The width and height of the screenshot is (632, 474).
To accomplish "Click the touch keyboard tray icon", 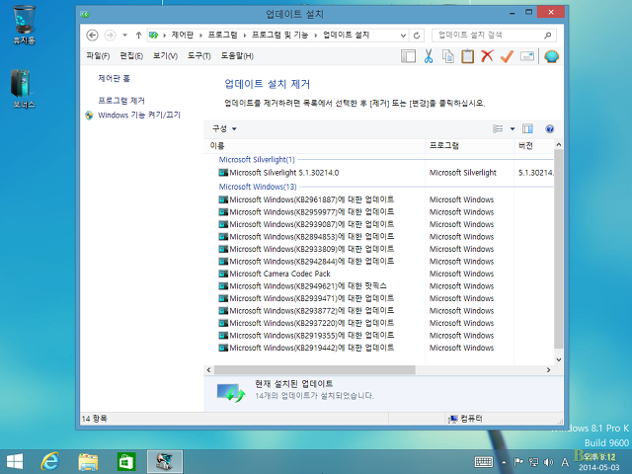I will [483, 462].
